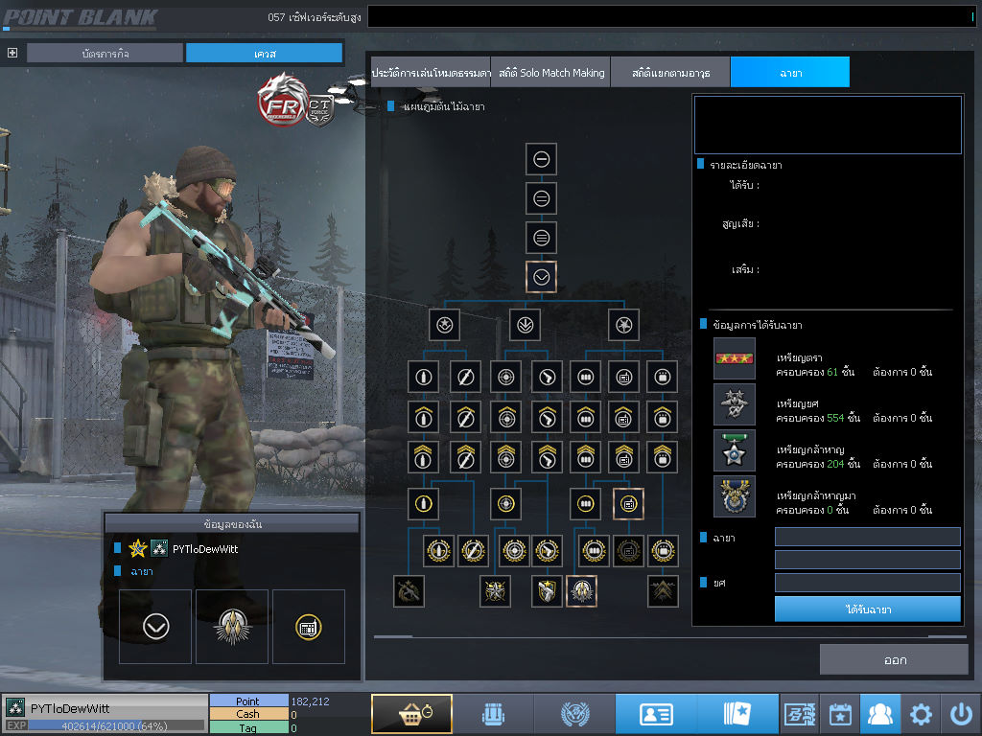Open the ID card profile icon
The image size is (982, 736).
click(x=656, y=713)
